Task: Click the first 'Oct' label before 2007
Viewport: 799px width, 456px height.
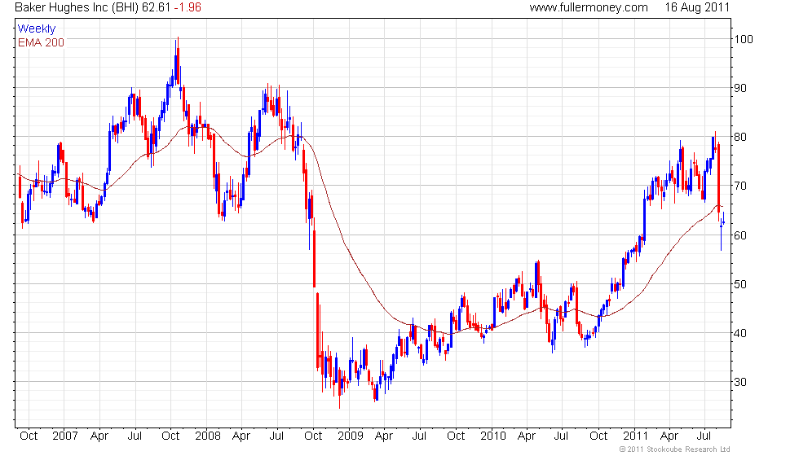Action: point(29,436)
